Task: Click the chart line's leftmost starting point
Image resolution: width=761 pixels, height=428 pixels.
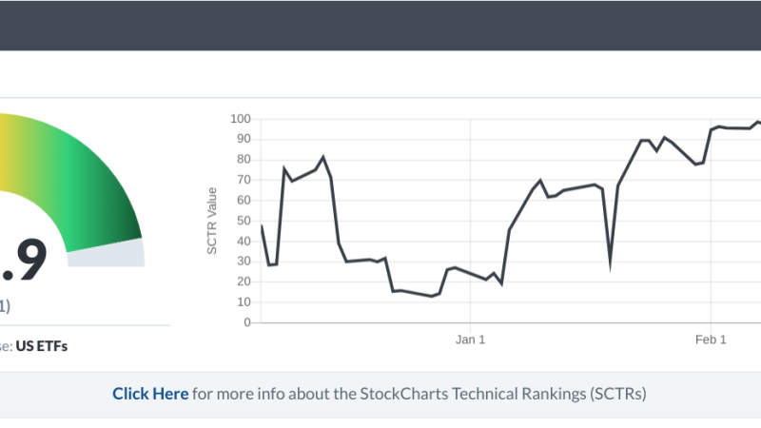Action: click(x=261, y=224)
